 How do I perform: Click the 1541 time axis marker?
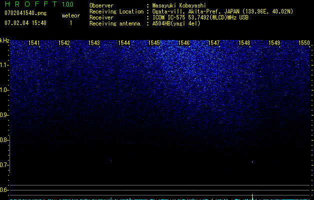click(x=34, y=43)
